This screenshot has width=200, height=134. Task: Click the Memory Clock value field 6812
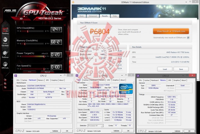click(56, 42)
